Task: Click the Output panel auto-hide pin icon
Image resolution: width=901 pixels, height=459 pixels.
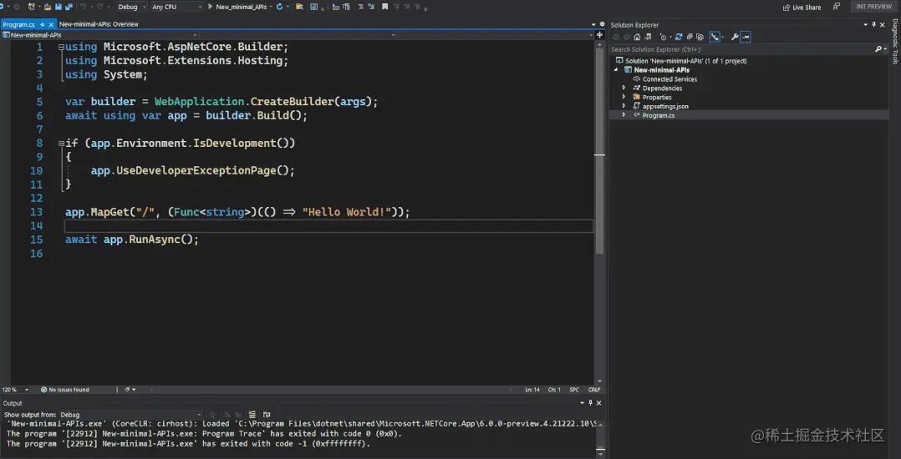Action: tap(591, 403)
